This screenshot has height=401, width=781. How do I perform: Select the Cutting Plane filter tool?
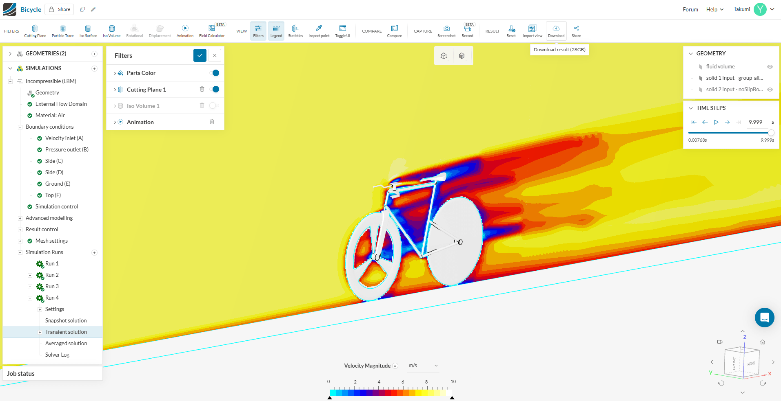point(35,31)
